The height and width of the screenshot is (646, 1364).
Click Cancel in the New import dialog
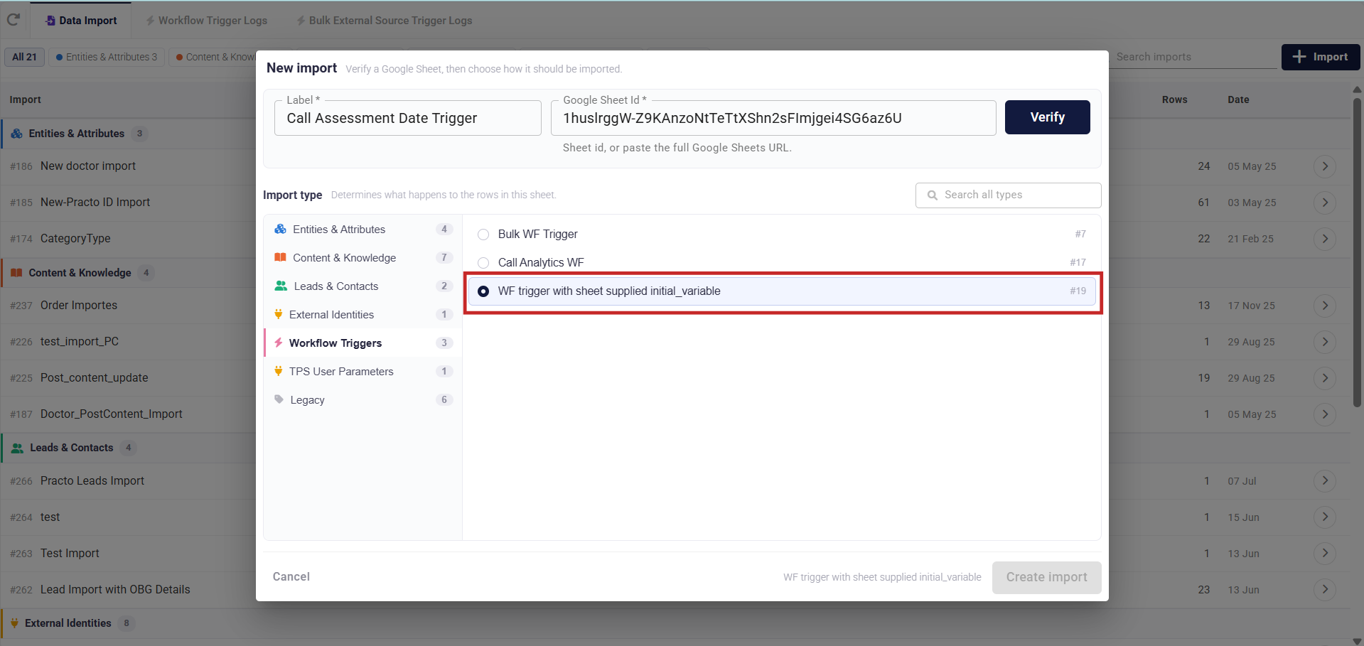pos(291,576)
